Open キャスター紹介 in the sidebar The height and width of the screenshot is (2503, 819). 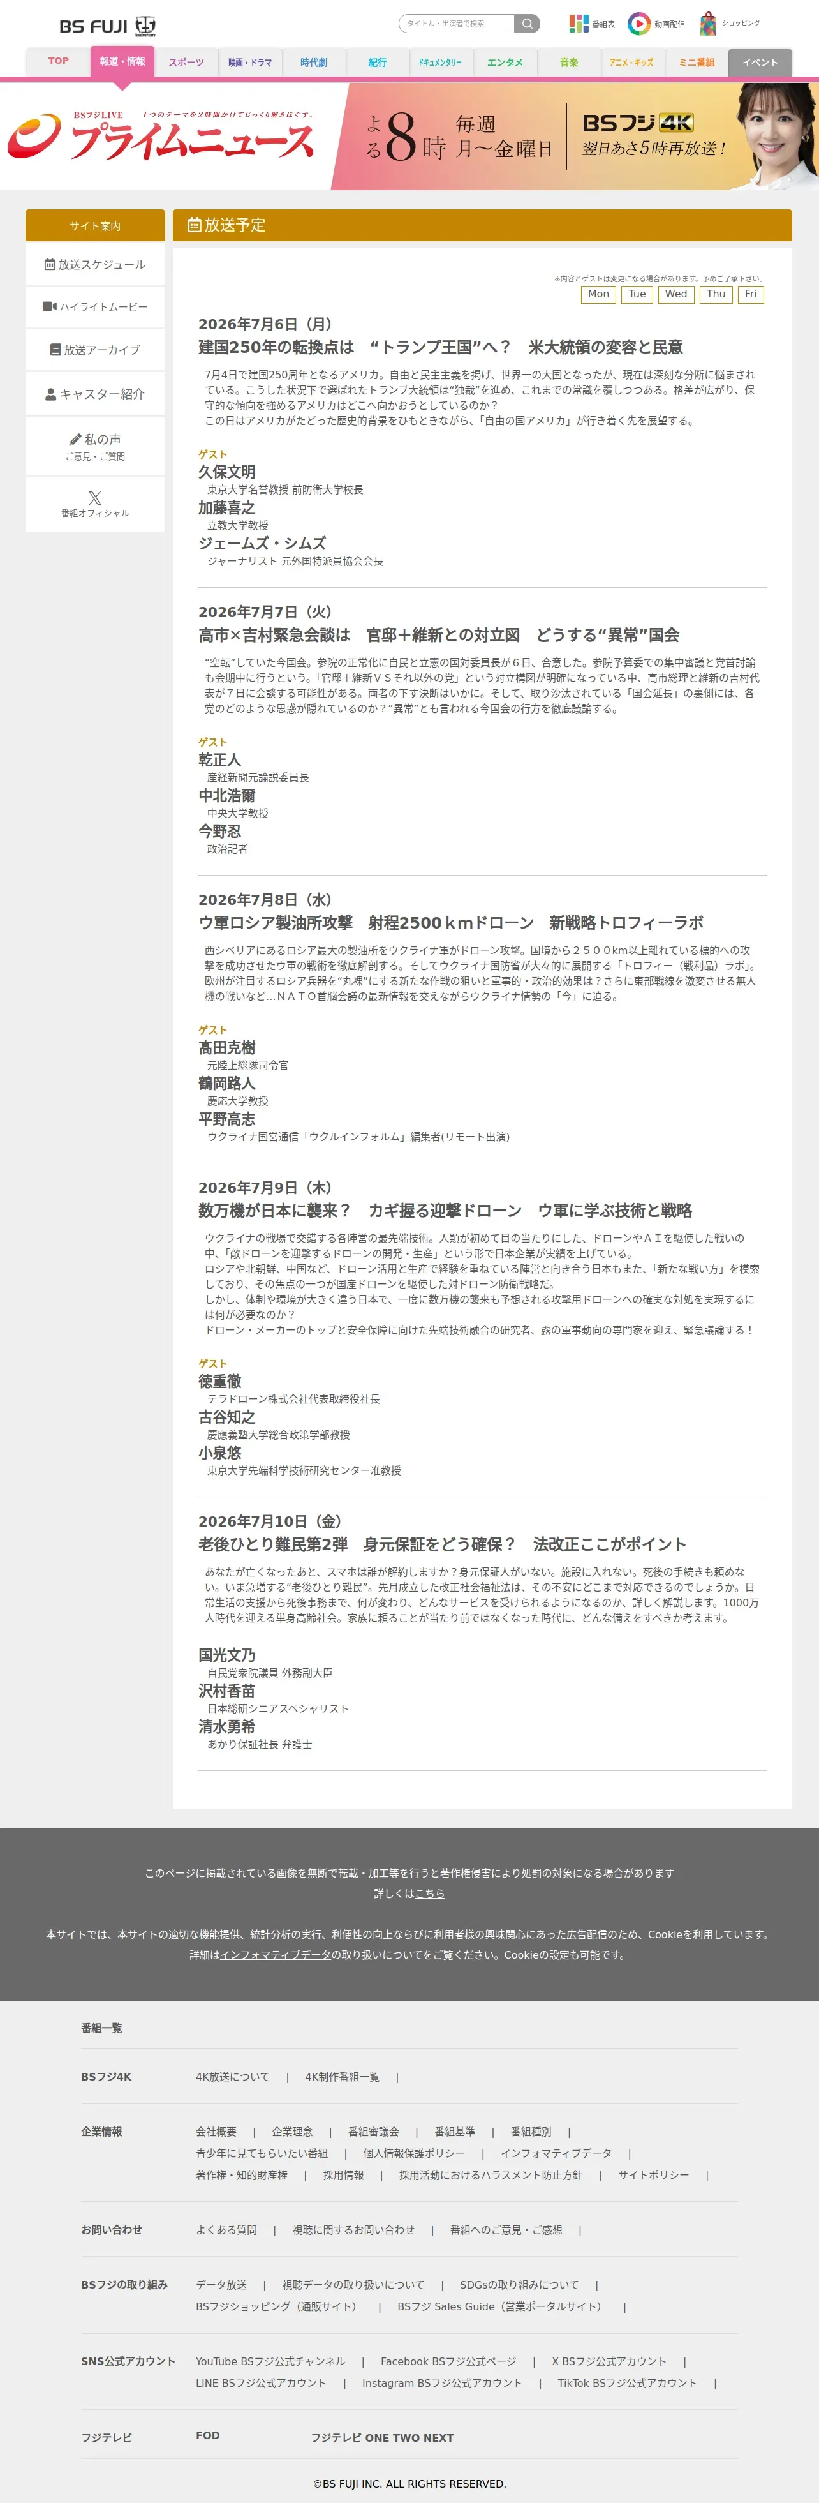coord(95,394)
